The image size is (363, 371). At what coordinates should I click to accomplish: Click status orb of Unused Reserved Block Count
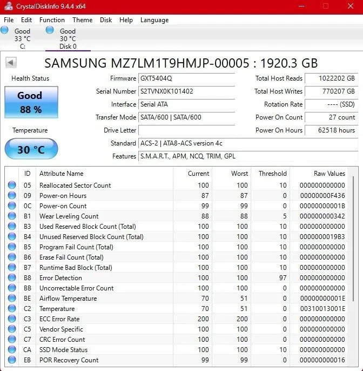pos(12,237)
